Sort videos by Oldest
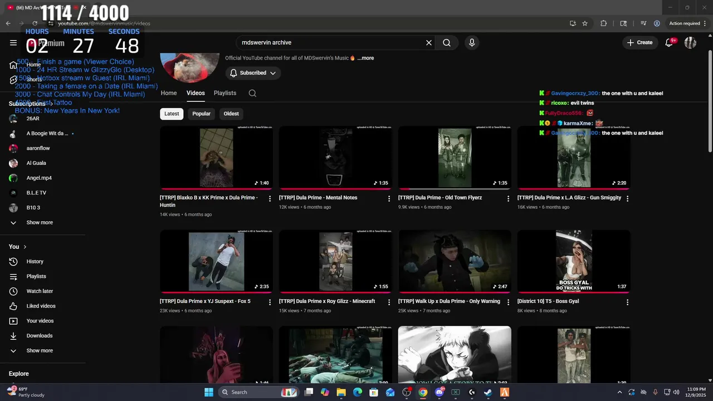 tap(231, 114)
